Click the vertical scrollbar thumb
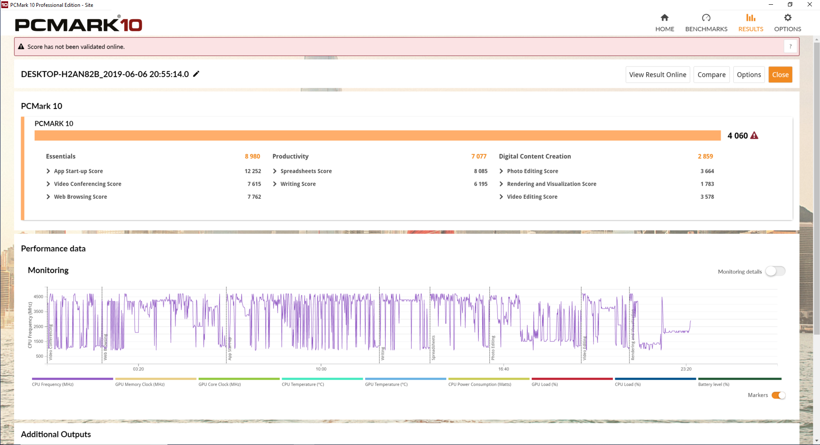Image resolution: width=820 pixels, height=445 pixels. (816, 188)
